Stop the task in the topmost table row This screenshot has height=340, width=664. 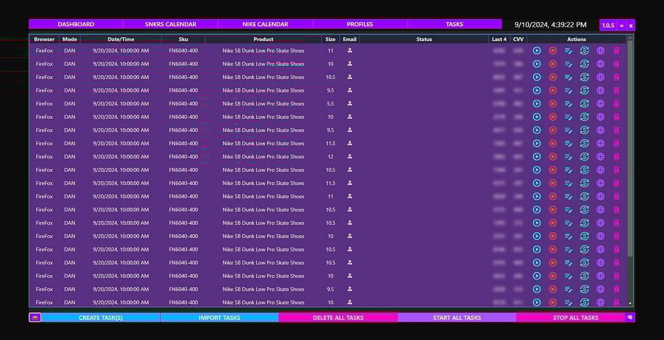(x=552, y=50)
